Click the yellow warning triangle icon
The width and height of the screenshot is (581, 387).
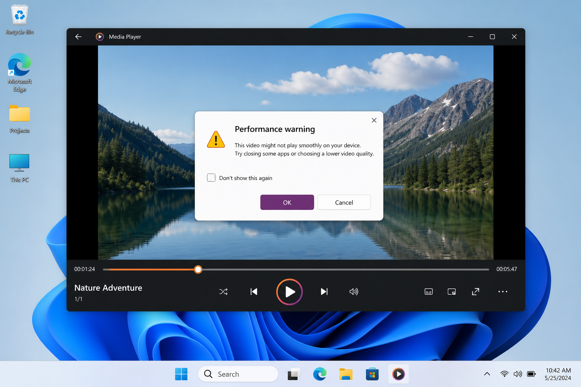216,139
